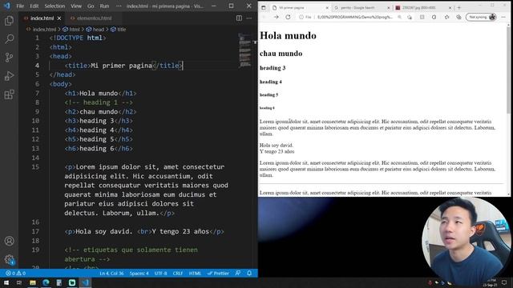Open the Run and Debug view
Viewport: 513px width, 288px height.
click(9, 76)
